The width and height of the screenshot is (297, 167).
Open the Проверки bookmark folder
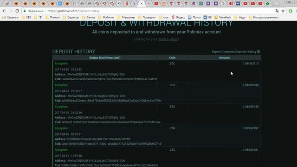pyautogui.click(x=147, y=18)
